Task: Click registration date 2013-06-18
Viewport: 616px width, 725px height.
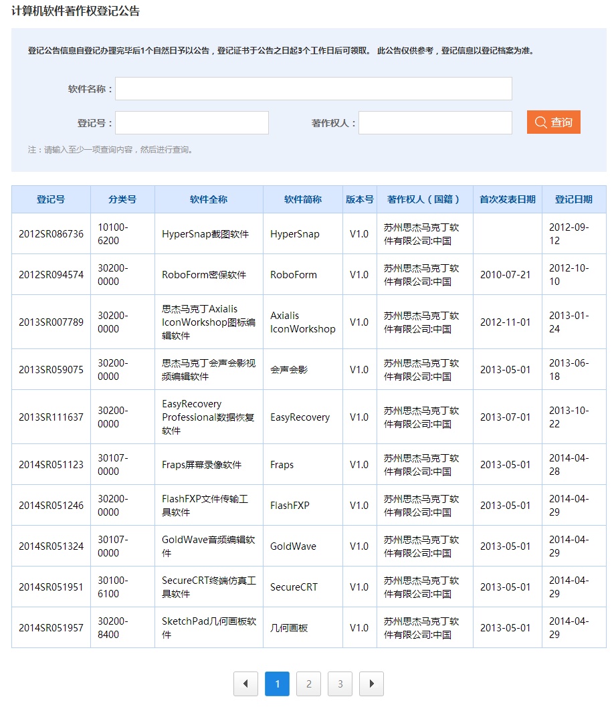Action: tap(569, 370)
